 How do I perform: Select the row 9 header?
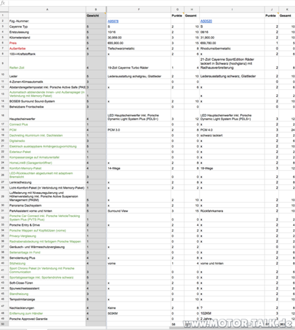pos(4,63)
